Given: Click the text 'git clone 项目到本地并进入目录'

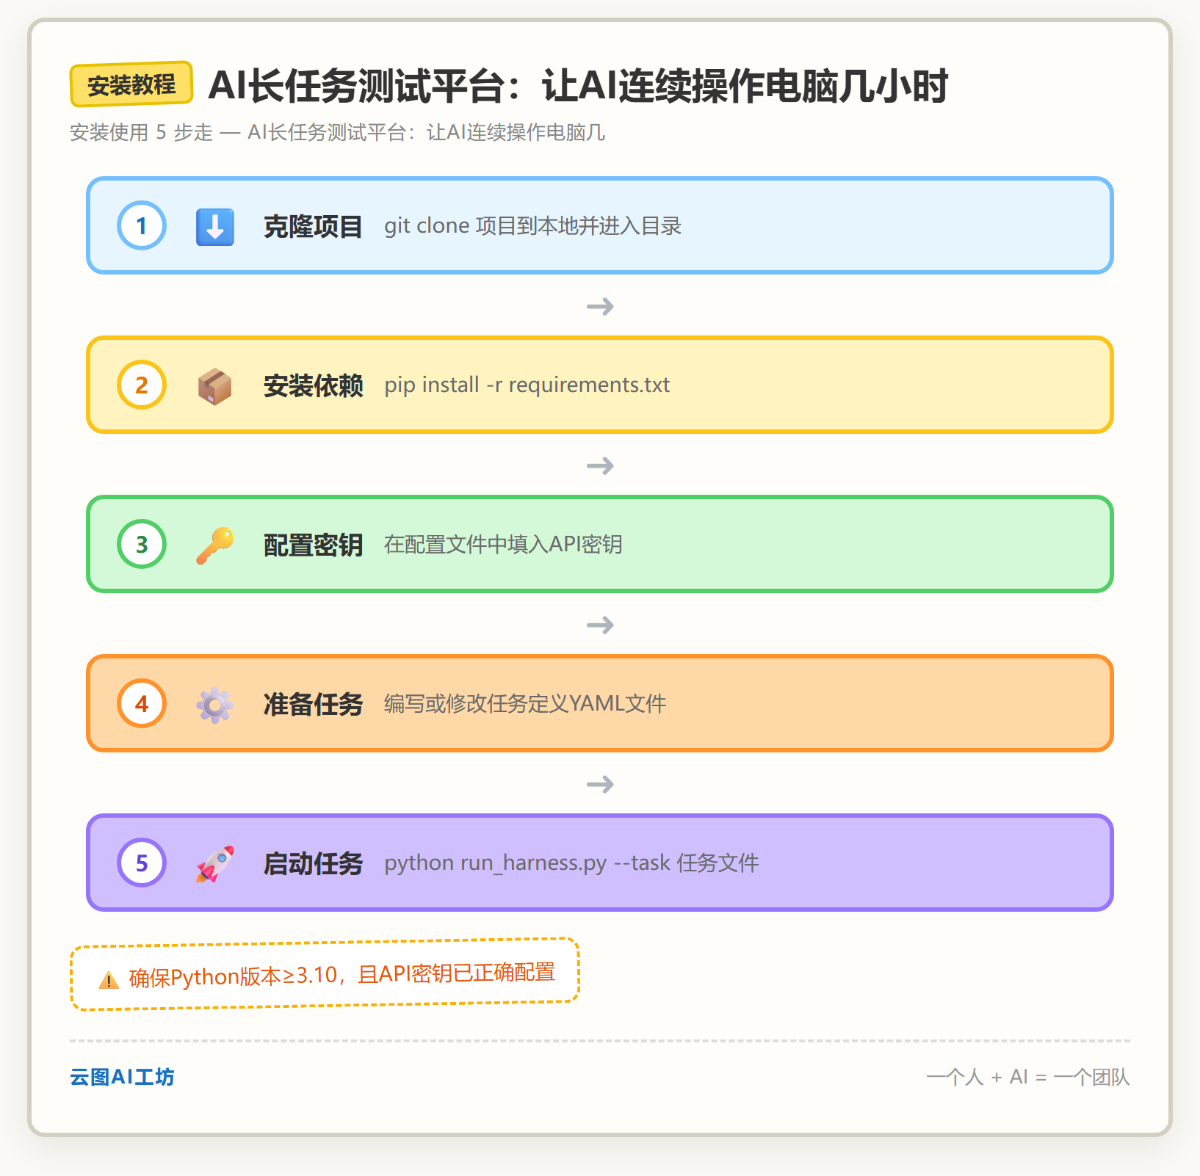Looking at the screenshot, I should tap(532, 226).
